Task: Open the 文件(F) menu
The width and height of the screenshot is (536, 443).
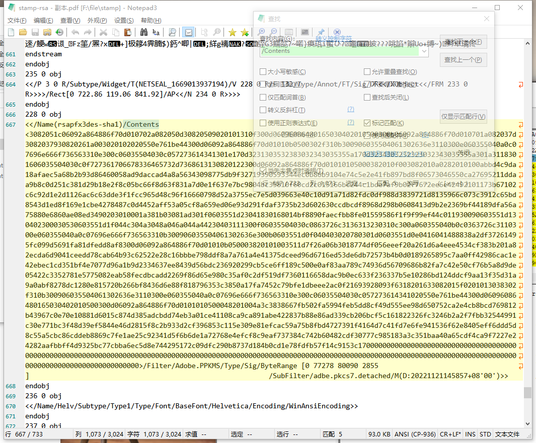Action: tap(17, 21)
